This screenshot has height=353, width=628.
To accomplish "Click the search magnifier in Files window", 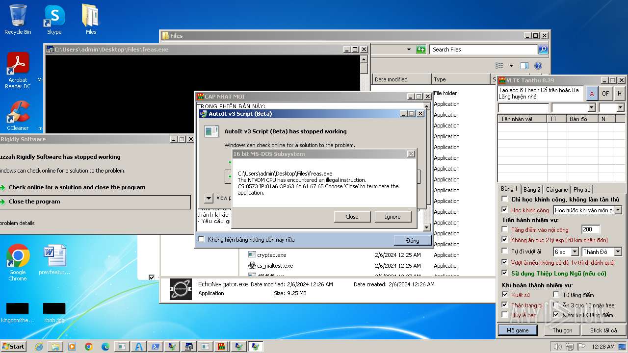I will [x=543, y=50].
